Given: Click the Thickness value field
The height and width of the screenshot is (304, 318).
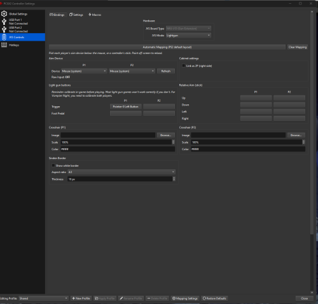Looking at the screenshot, I should pos(120,179).
